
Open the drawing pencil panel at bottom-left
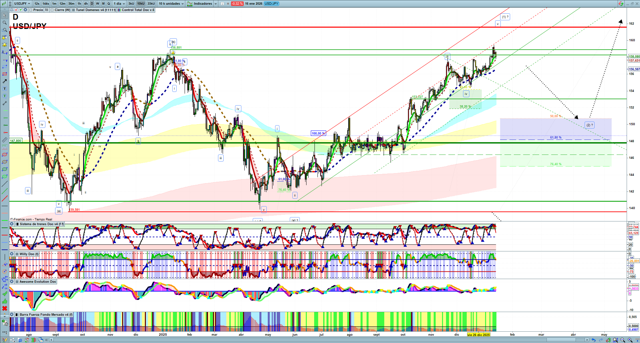coord(5,340)
